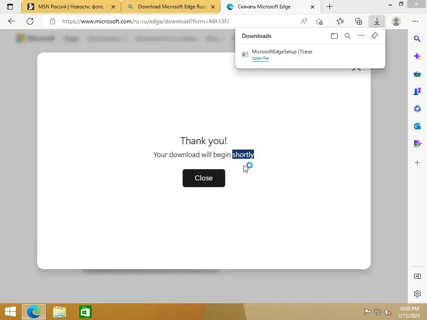Pin the Downloads panel
Viewport: 427px width, 320px height.
point(375,36)
